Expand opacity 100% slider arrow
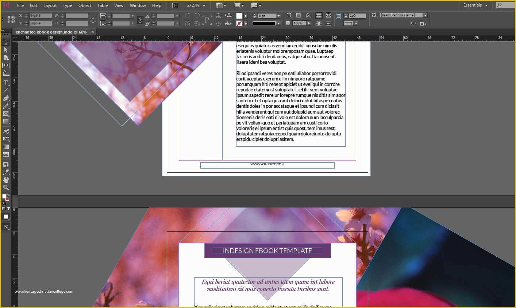Image resolution: width=516 pixels, height=308 pixels. coord(309,23)
